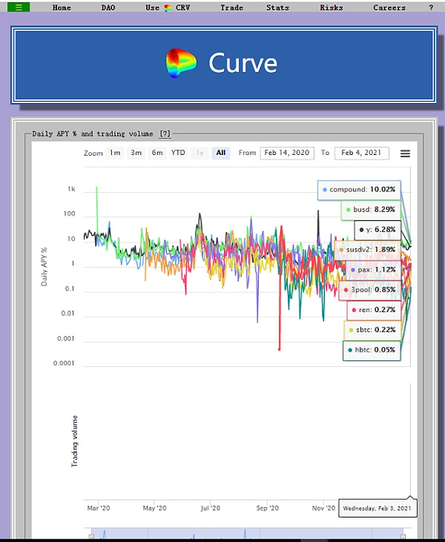The width and height of the screenshot is (445, 542).
Task: Open the Home menu item
Action: click(62, 7)
